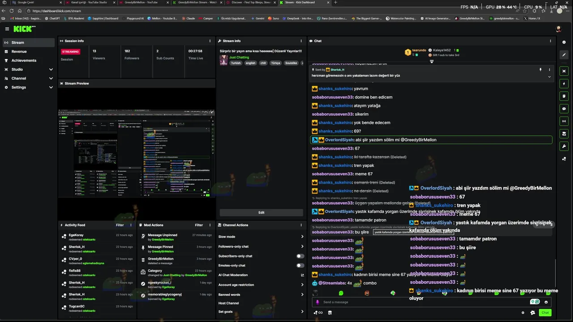This screenshot has height=322, width=573.
Task: Open Slow mode options
Action: pyautogui.click(x=261, y=237)
